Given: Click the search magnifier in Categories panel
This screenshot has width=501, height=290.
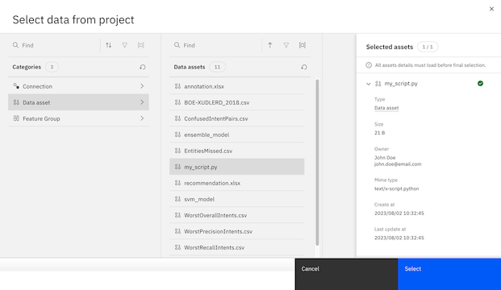Looking at the screenshot, I should click(x=15, y=45).
